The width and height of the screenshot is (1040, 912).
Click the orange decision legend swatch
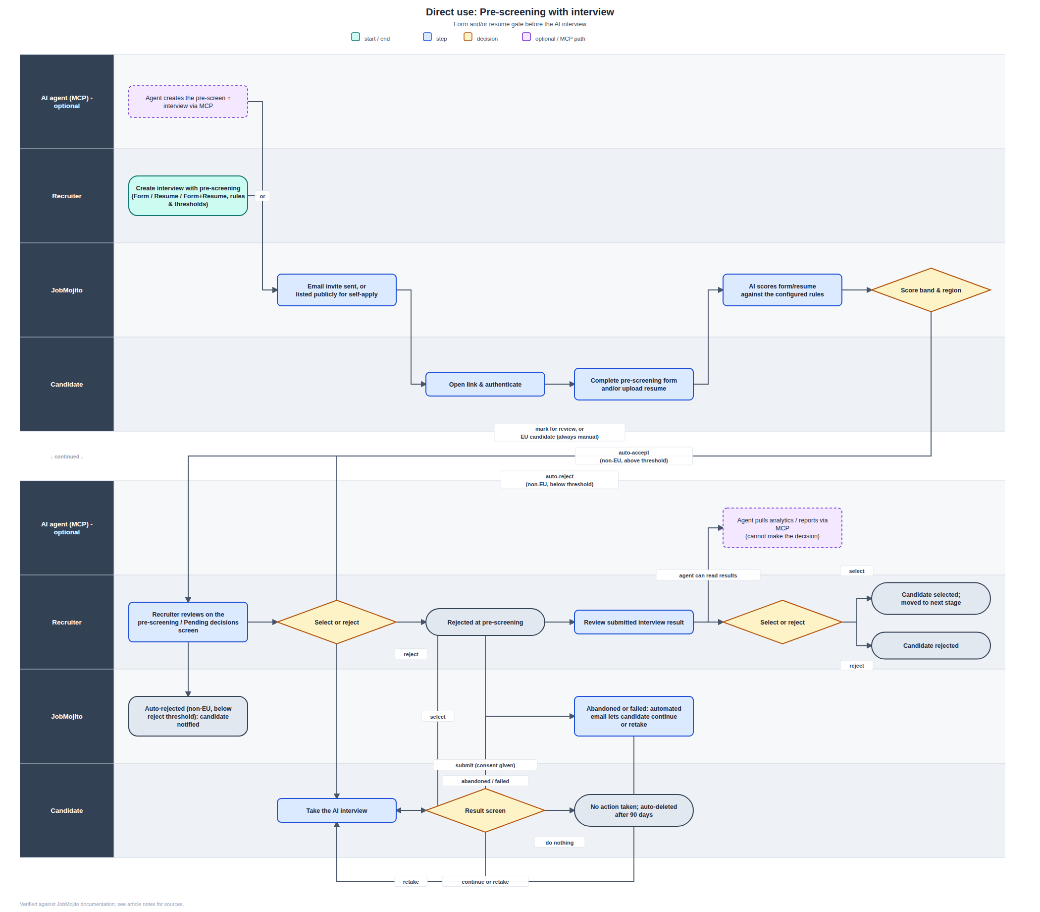pos(468,37)
